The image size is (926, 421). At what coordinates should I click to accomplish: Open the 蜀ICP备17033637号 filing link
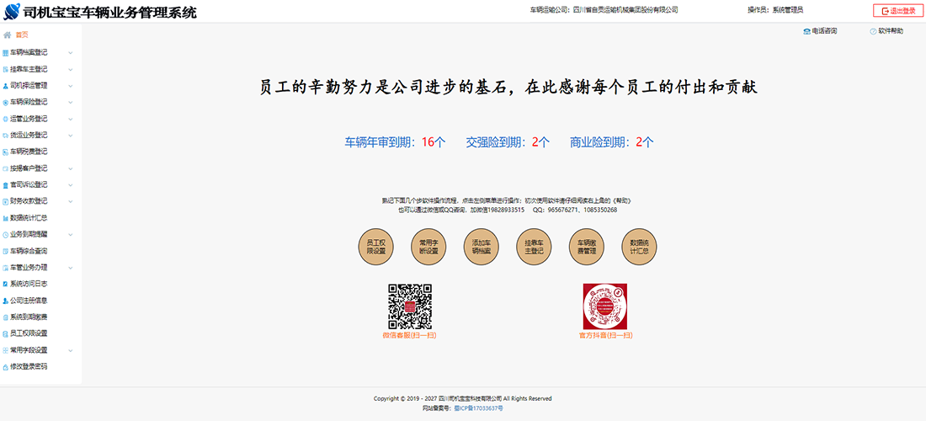point(479,408)
